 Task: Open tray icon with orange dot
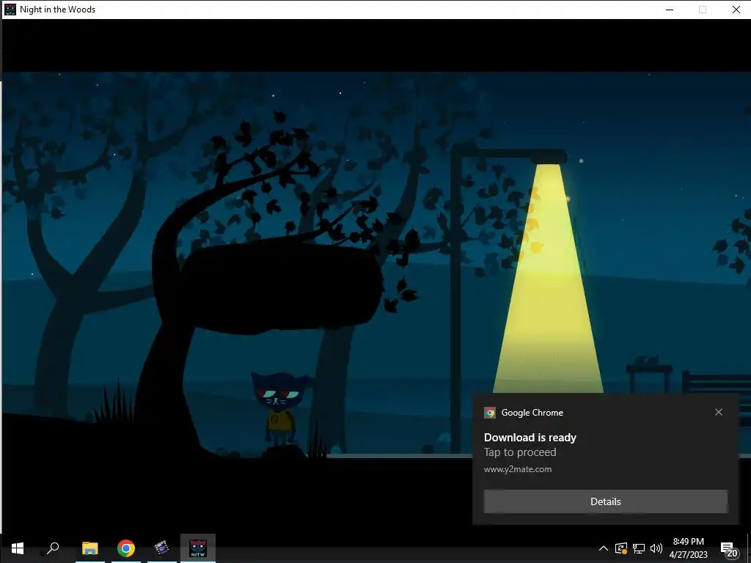coord(621,548)
